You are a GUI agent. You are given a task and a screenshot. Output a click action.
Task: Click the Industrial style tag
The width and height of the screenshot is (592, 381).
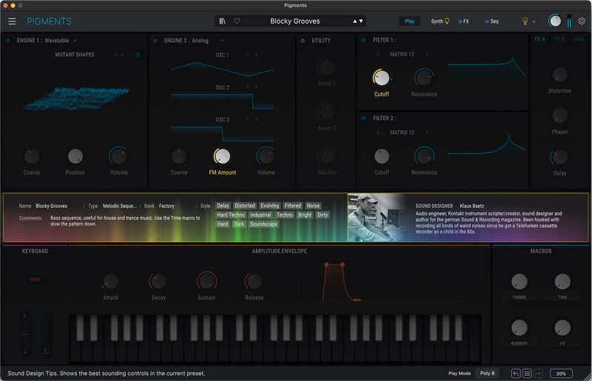260,215
